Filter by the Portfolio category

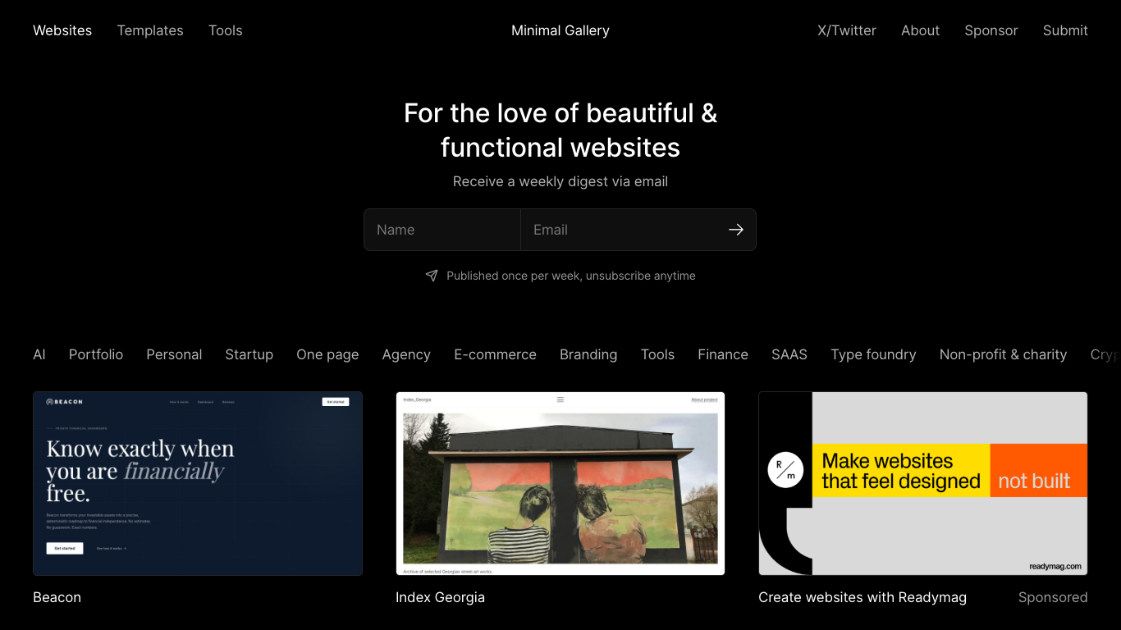tap(96, 354)
